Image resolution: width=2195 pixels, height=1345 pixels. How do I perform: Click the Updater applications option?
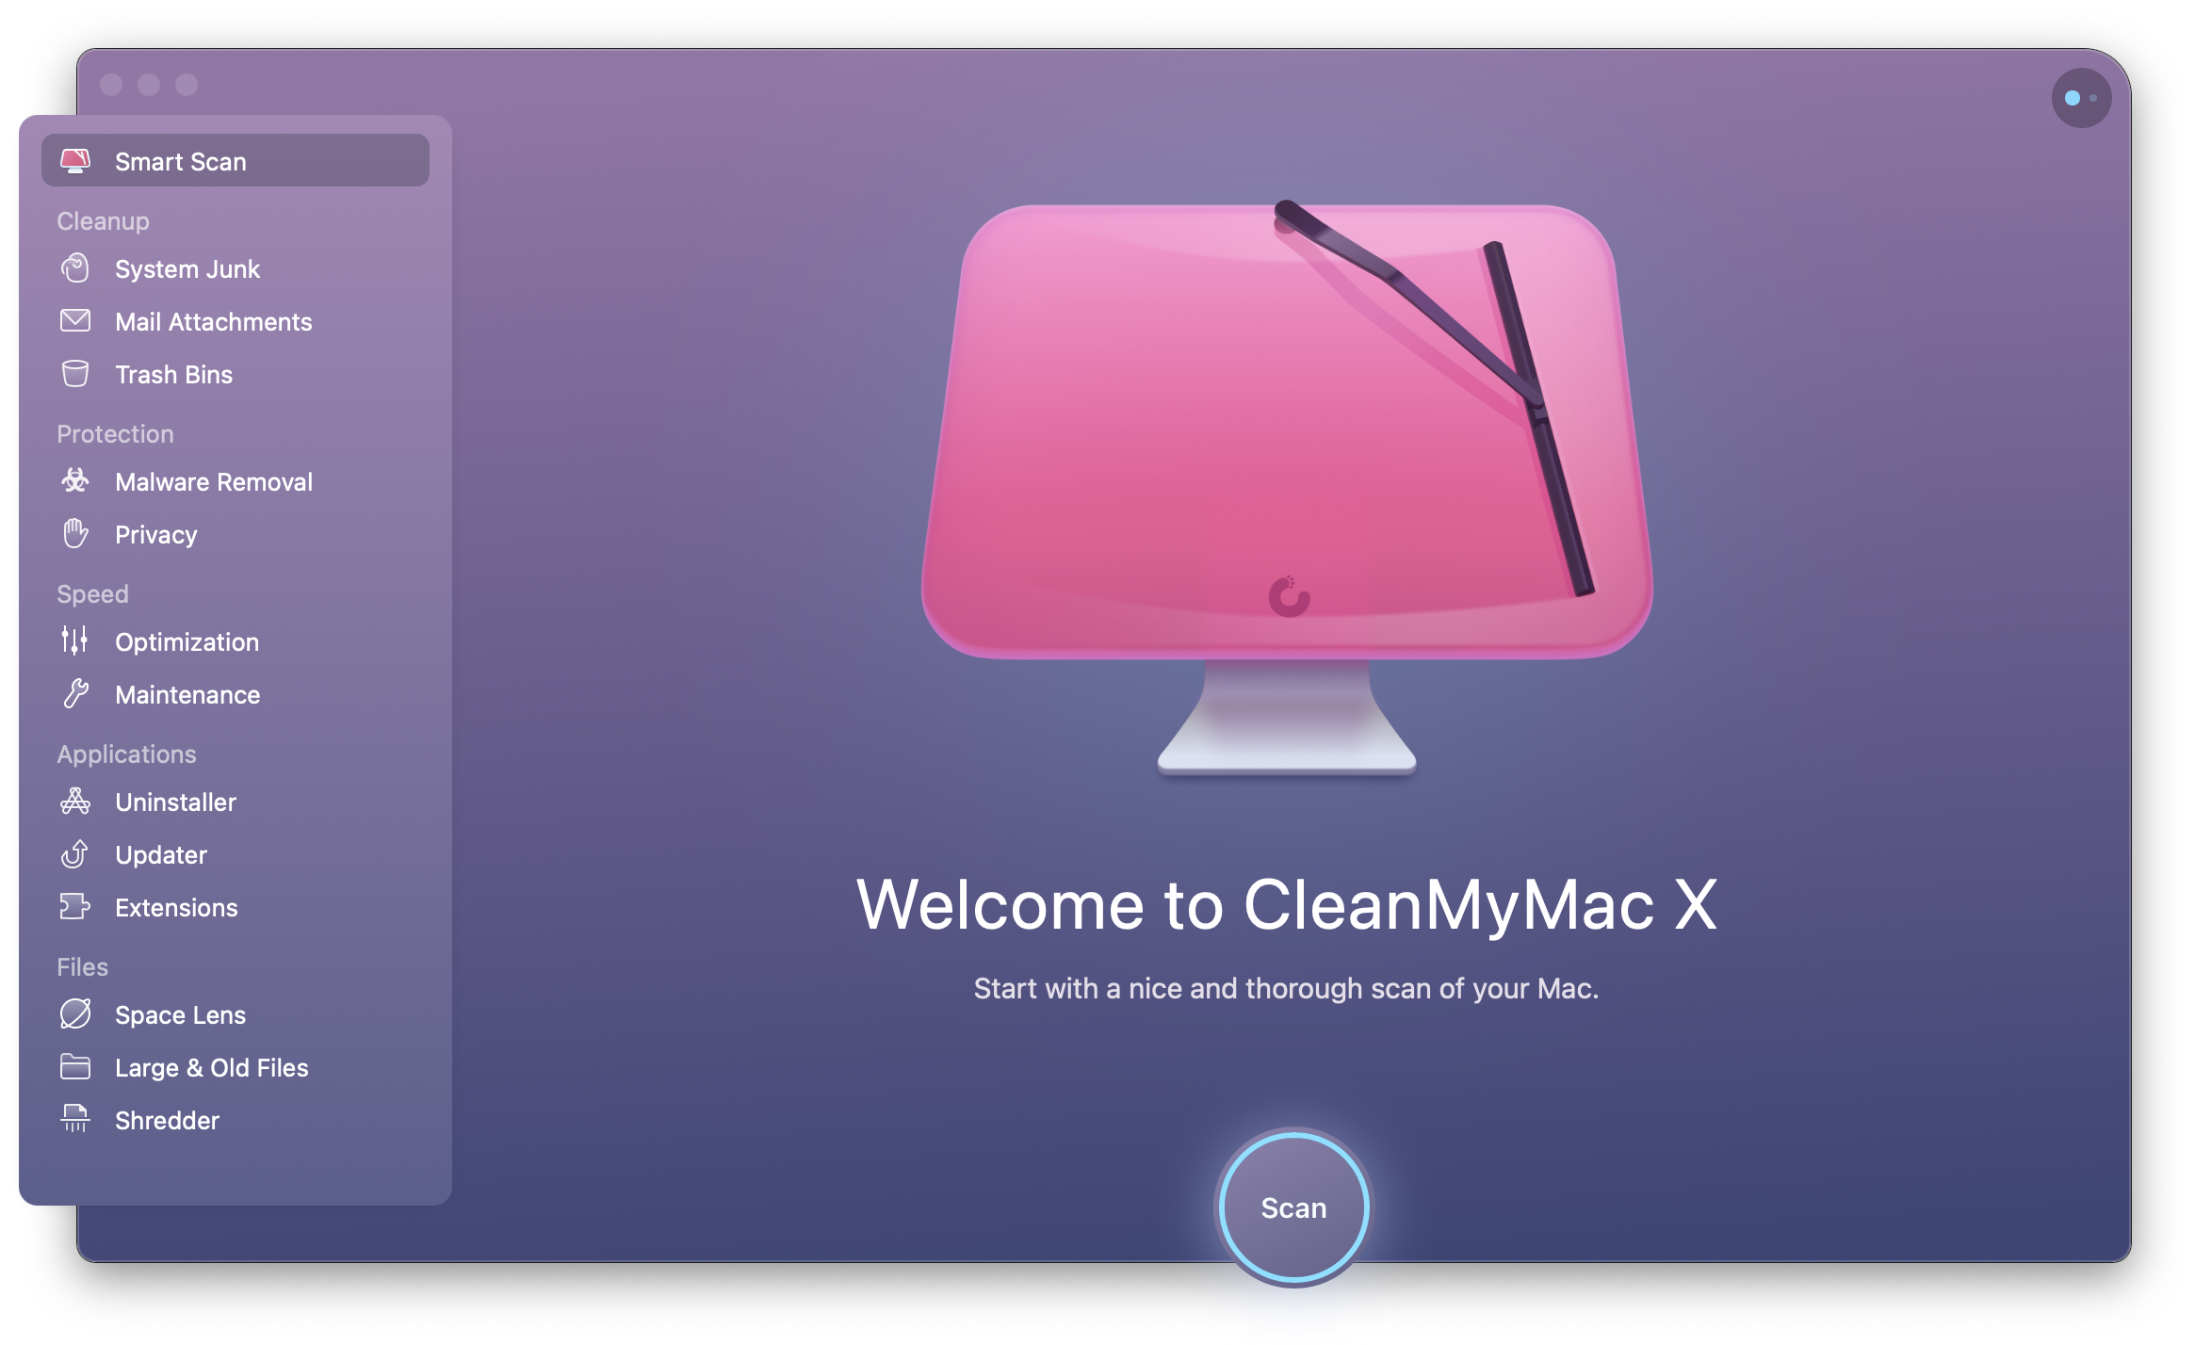tap(158, 854)
